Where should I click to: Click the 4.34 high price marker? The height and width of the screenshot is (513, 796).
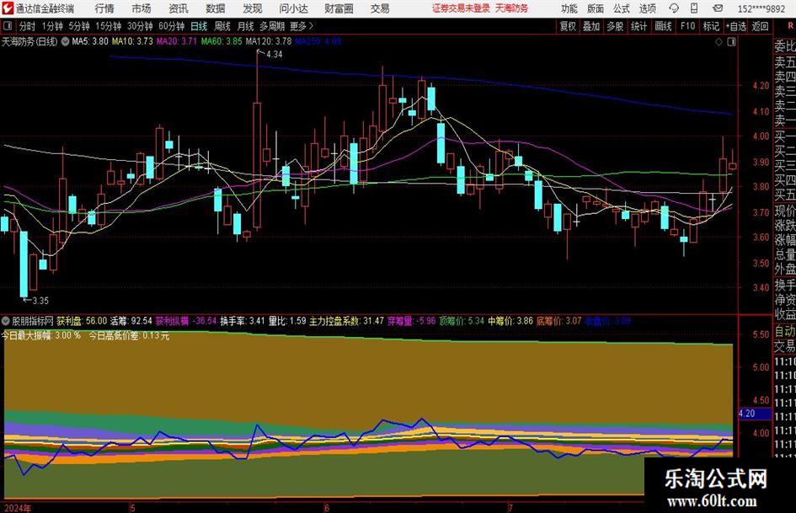point(274,55)
